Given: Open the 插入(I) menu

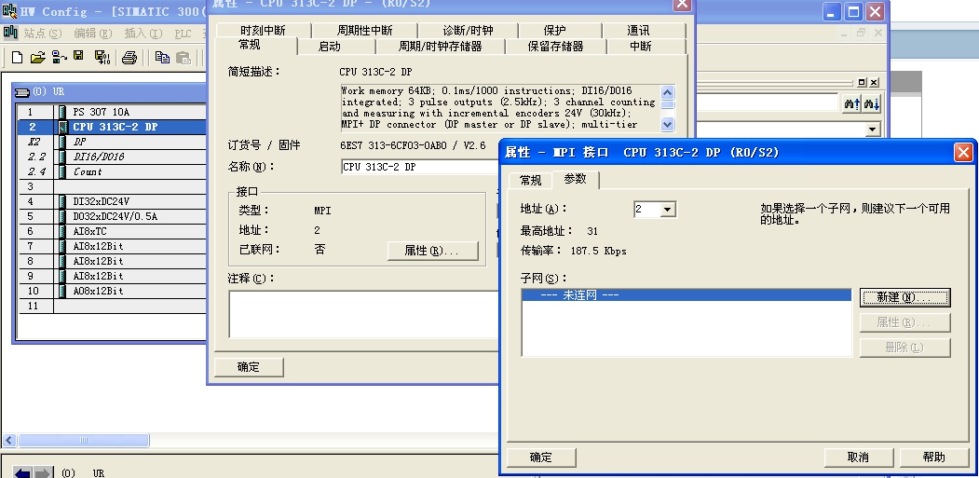Looking at the screenshot, I should click(x=143, y=34).
